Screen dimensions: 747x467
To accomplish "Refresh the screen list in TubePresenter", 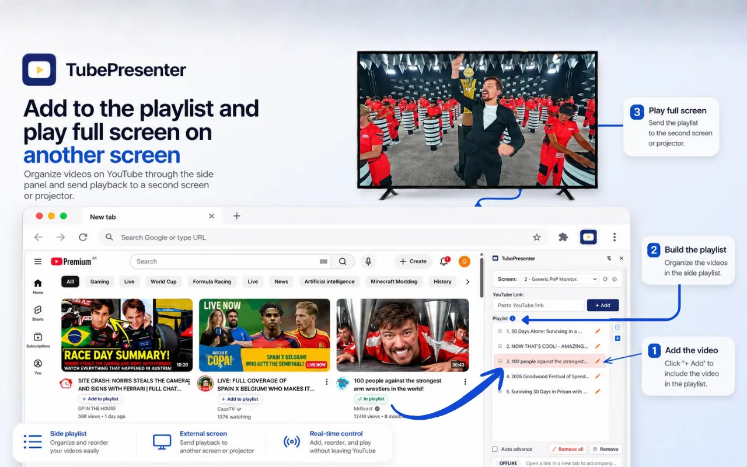I will point(605,279).
